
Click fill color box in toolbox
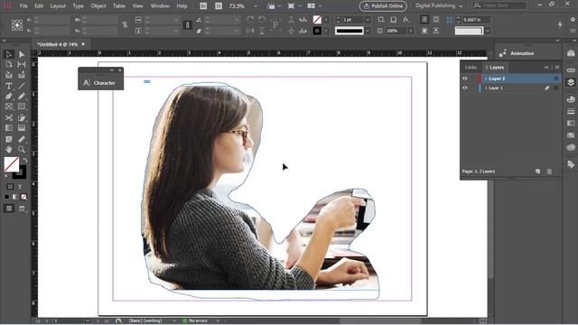[x=11, y=164]
